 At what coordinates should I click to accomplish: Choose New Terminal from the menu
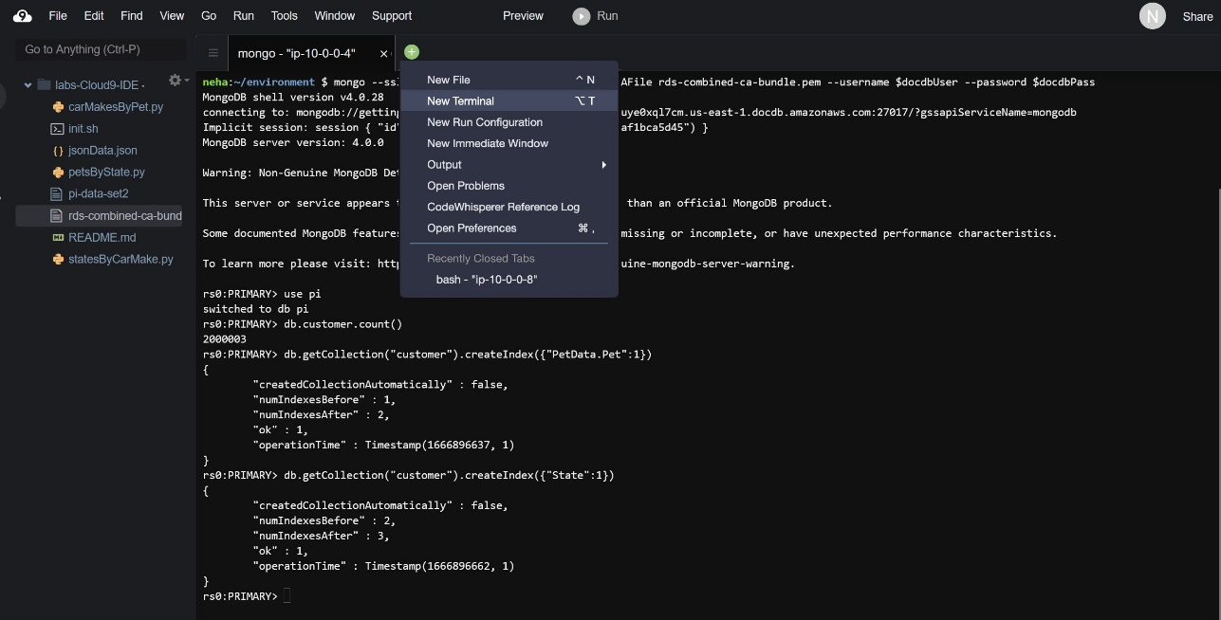pyautogui.click(x=509, y=100)
